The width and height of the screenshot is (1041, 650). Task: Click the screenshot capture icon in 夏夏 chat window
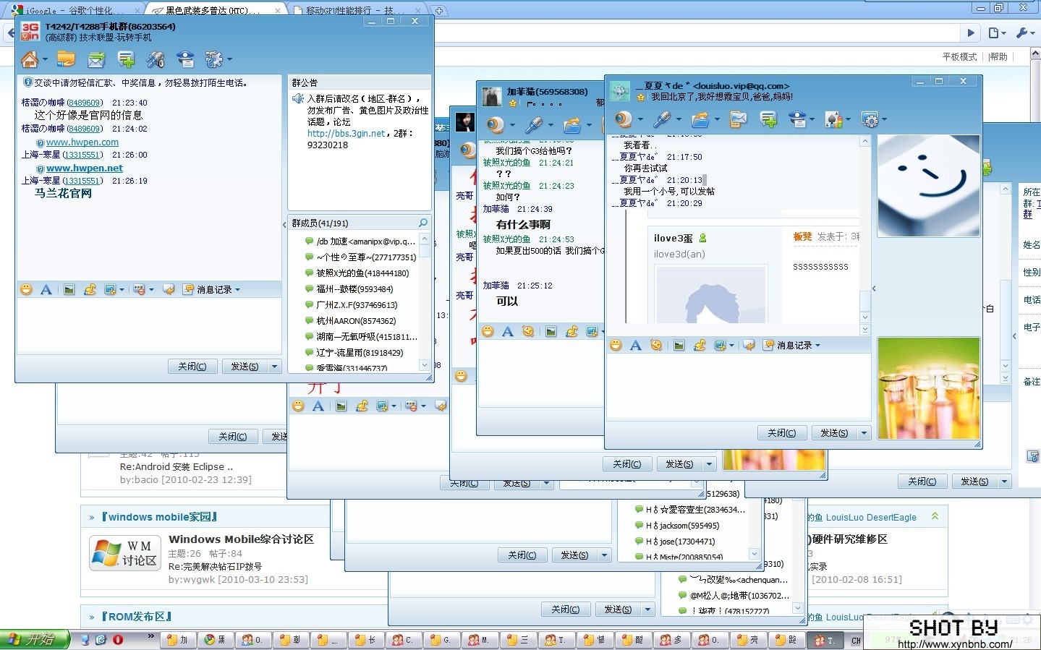(719, 345)
